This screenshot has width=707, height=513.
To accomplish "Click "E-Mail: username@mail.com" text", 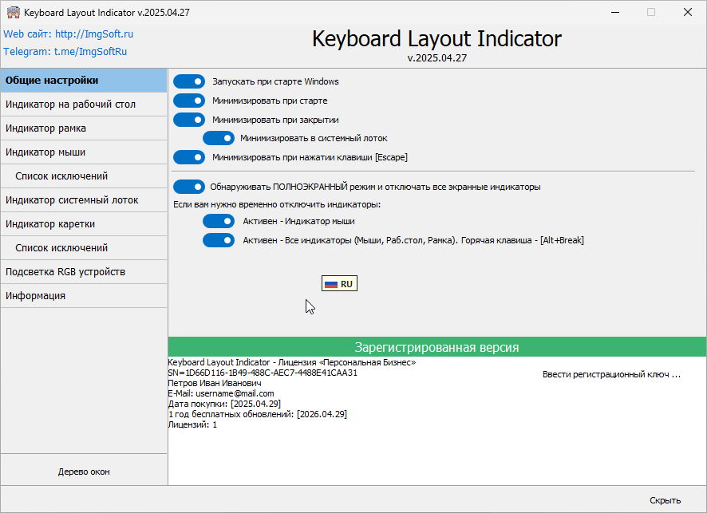I will (221, 393).
